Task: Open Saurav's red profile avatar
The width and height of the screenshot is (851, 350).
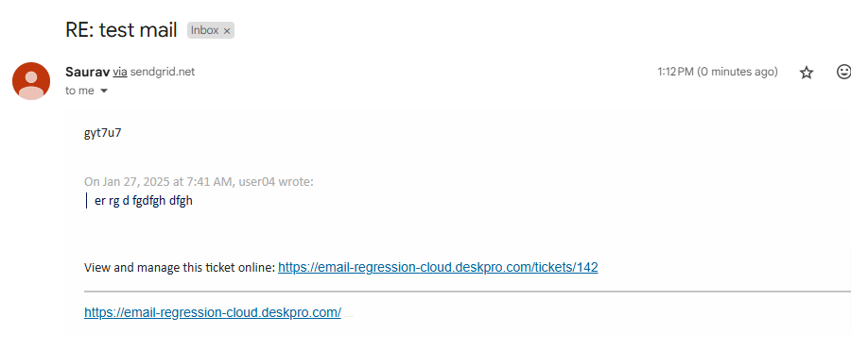Action: click(31, 81)
